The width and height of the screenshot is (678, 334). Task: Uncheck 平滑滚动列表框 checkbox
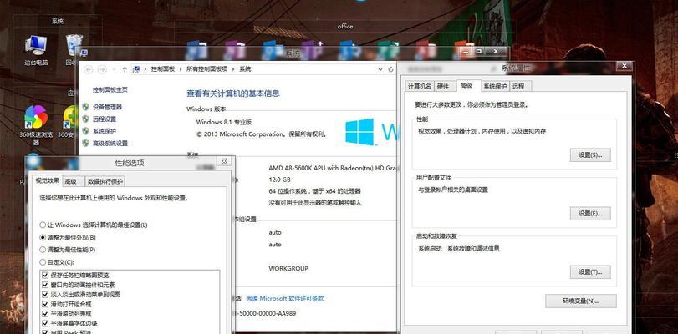[x=45, y=314]
